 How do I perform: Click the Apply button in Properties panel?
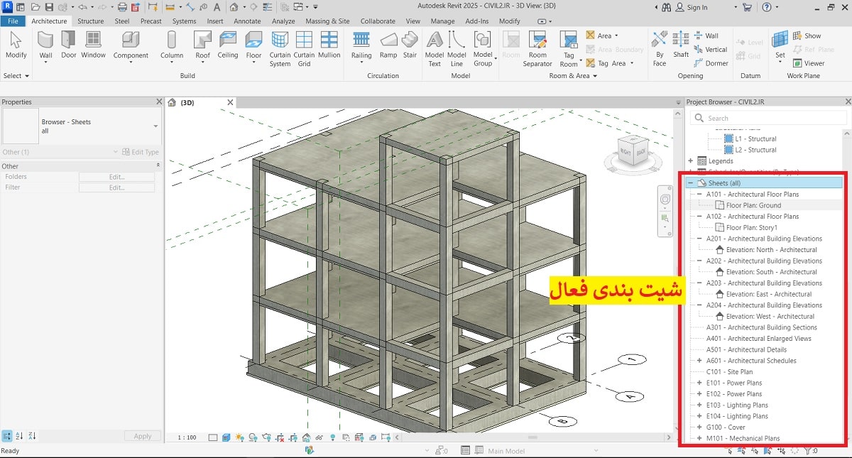(x=143, y=435)
